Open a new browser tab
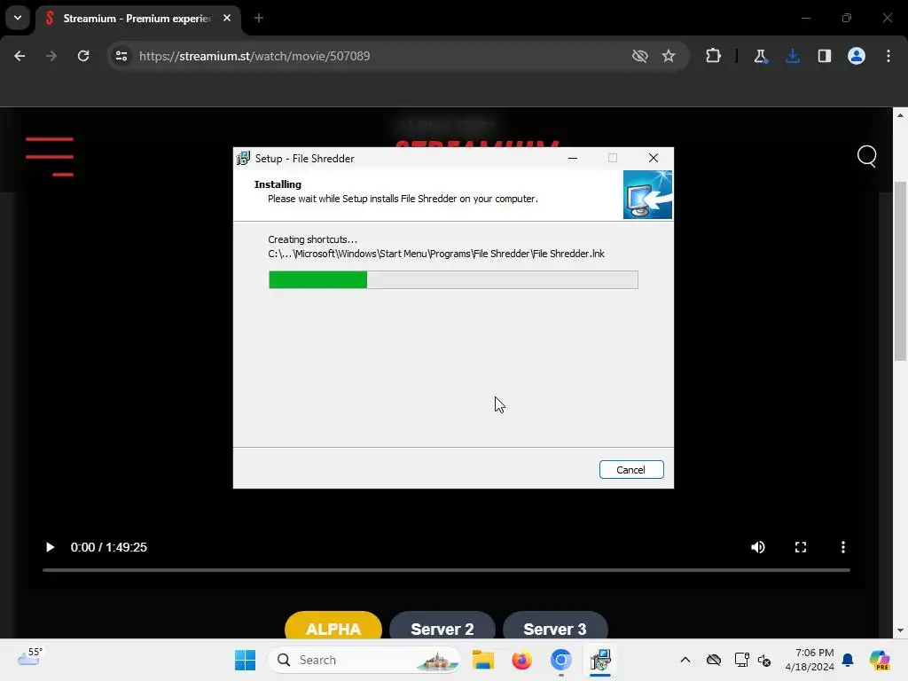 (x=259, y=18)
